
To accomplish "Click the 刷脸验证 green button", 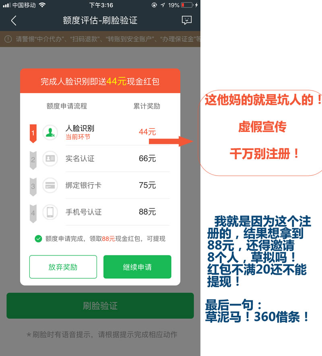I will pyautogui.click(x=100, y=306).
